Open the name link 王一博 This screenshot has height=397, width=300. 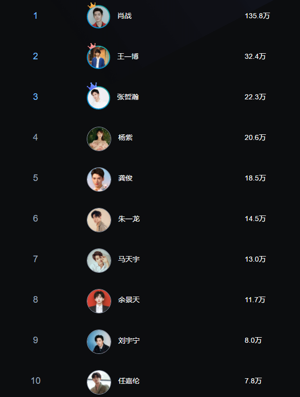tap(128, 56)
